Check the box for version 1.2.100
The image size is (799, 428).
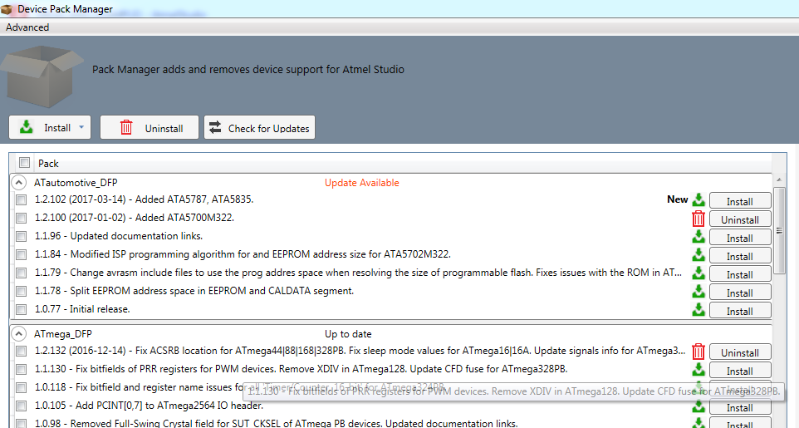pos(21,218)
